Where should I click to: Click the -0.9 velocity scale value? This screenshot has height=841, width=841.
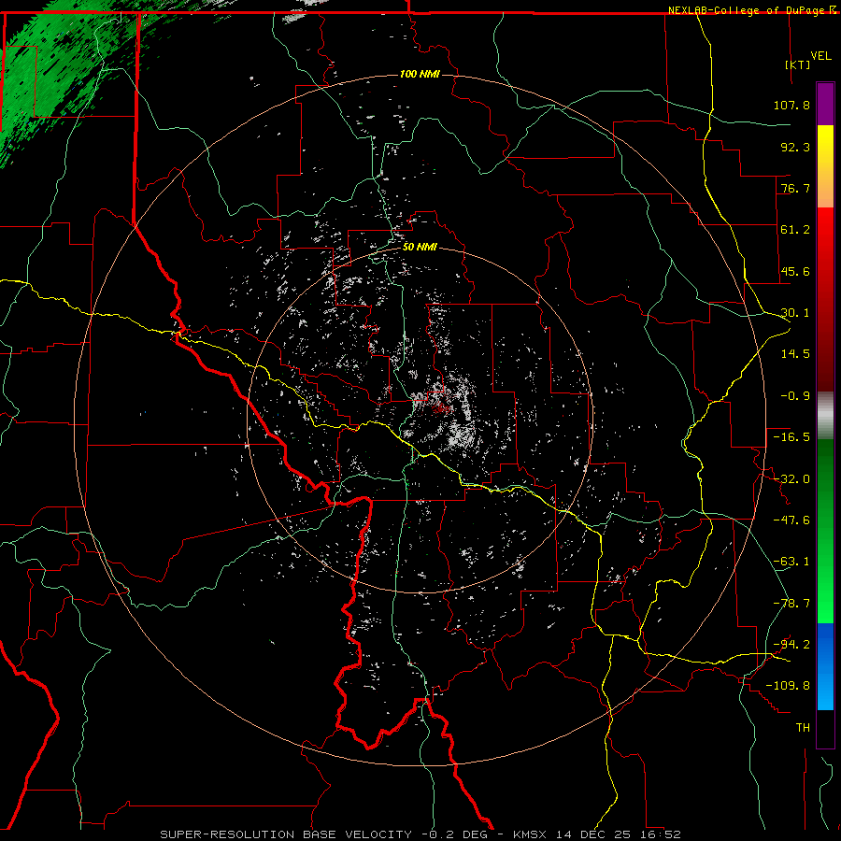[x=795, y=396]
